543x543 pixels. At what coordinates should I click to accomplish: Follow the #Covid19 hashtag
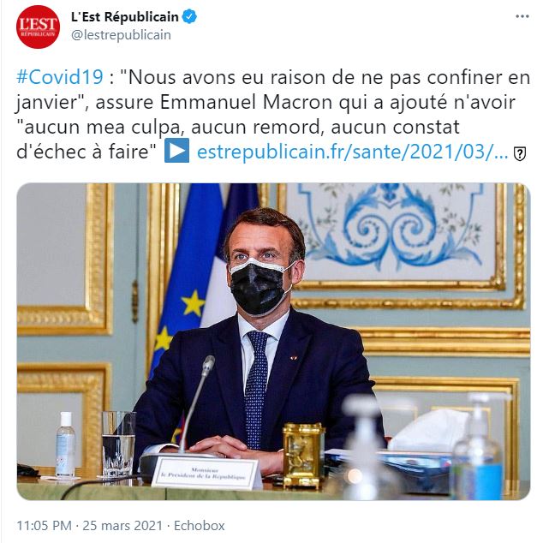pos(60,77)
